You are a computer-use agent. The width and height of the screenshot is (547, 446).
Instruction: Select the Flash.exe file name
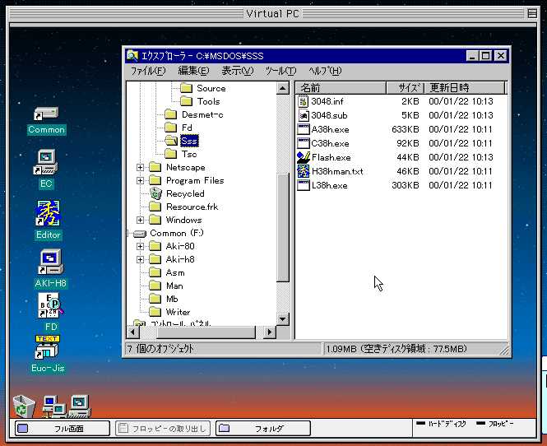tap(331, 157)
